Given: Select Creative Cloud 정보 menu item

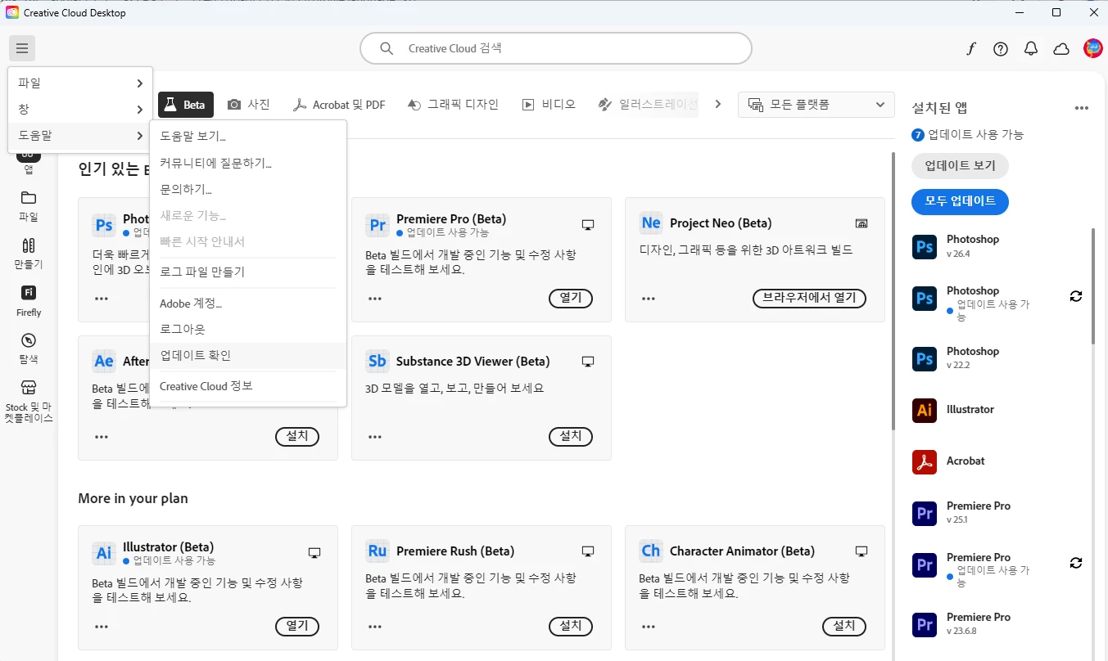Looking at the screenshot, I should coord(248,386).
